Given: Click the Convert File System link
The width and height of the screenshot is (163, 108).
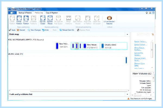Looking at the screenshot, I should (139, 54).
